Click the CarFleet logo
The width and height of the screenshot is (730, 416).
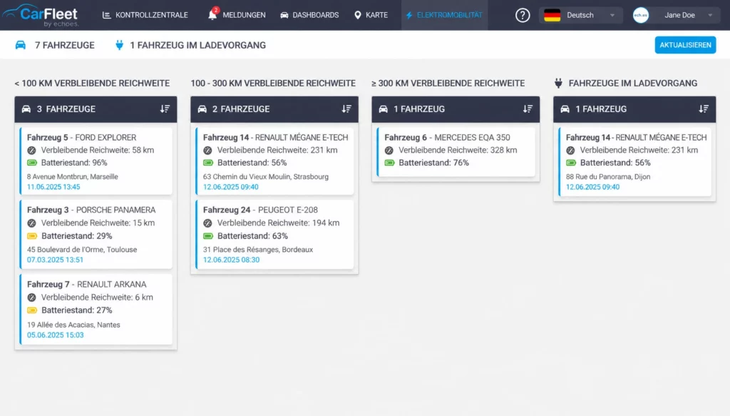pyautogui.click(x=41, y=16)
